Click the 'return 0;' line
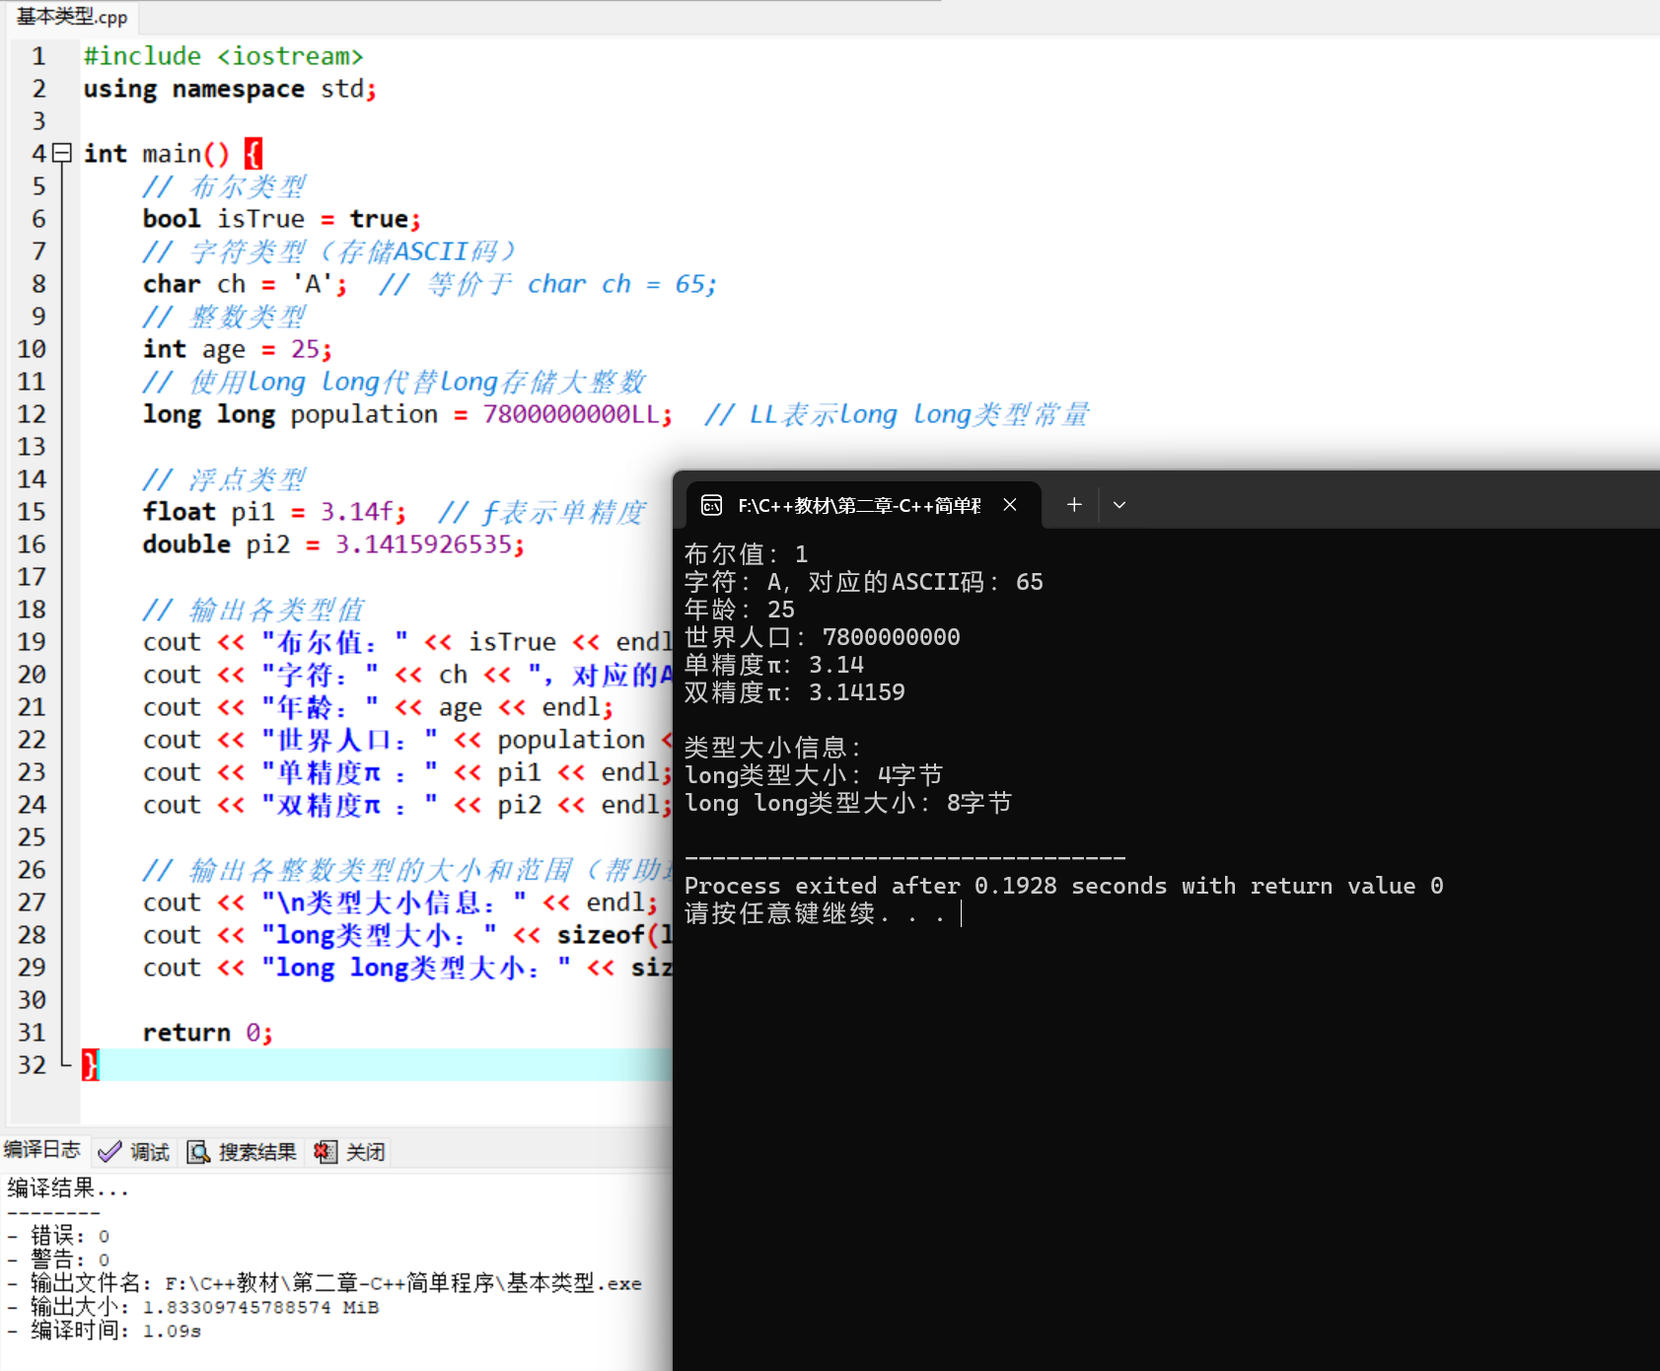 point(208,1033)
